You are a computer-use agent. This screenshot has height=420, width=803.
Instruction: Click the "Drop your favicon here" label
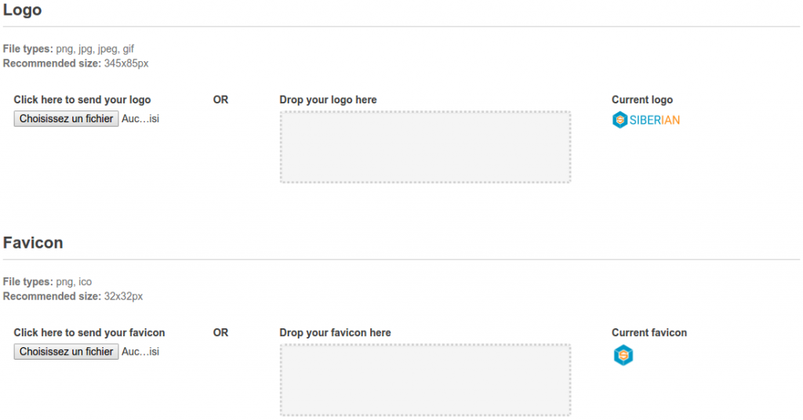pyautogui.click(x=335, y=333)
